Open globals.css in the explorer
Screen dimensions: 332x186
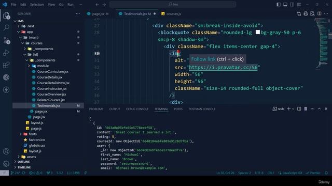coord(37,146)
